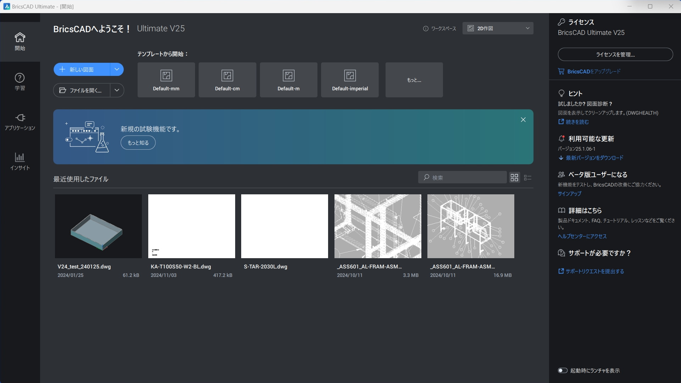Viewport: 681px width, 383px height.
Task: Maximize the BricsCAD window
Action: tap(650, 6)
